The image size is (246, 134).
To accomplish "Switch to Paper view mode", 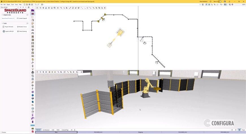I will point(243,130).
